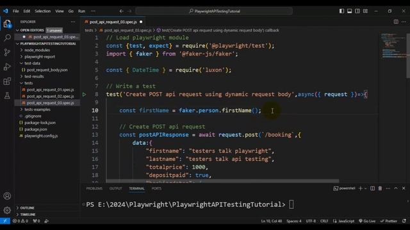Open the Selection menu

point(43,11)
